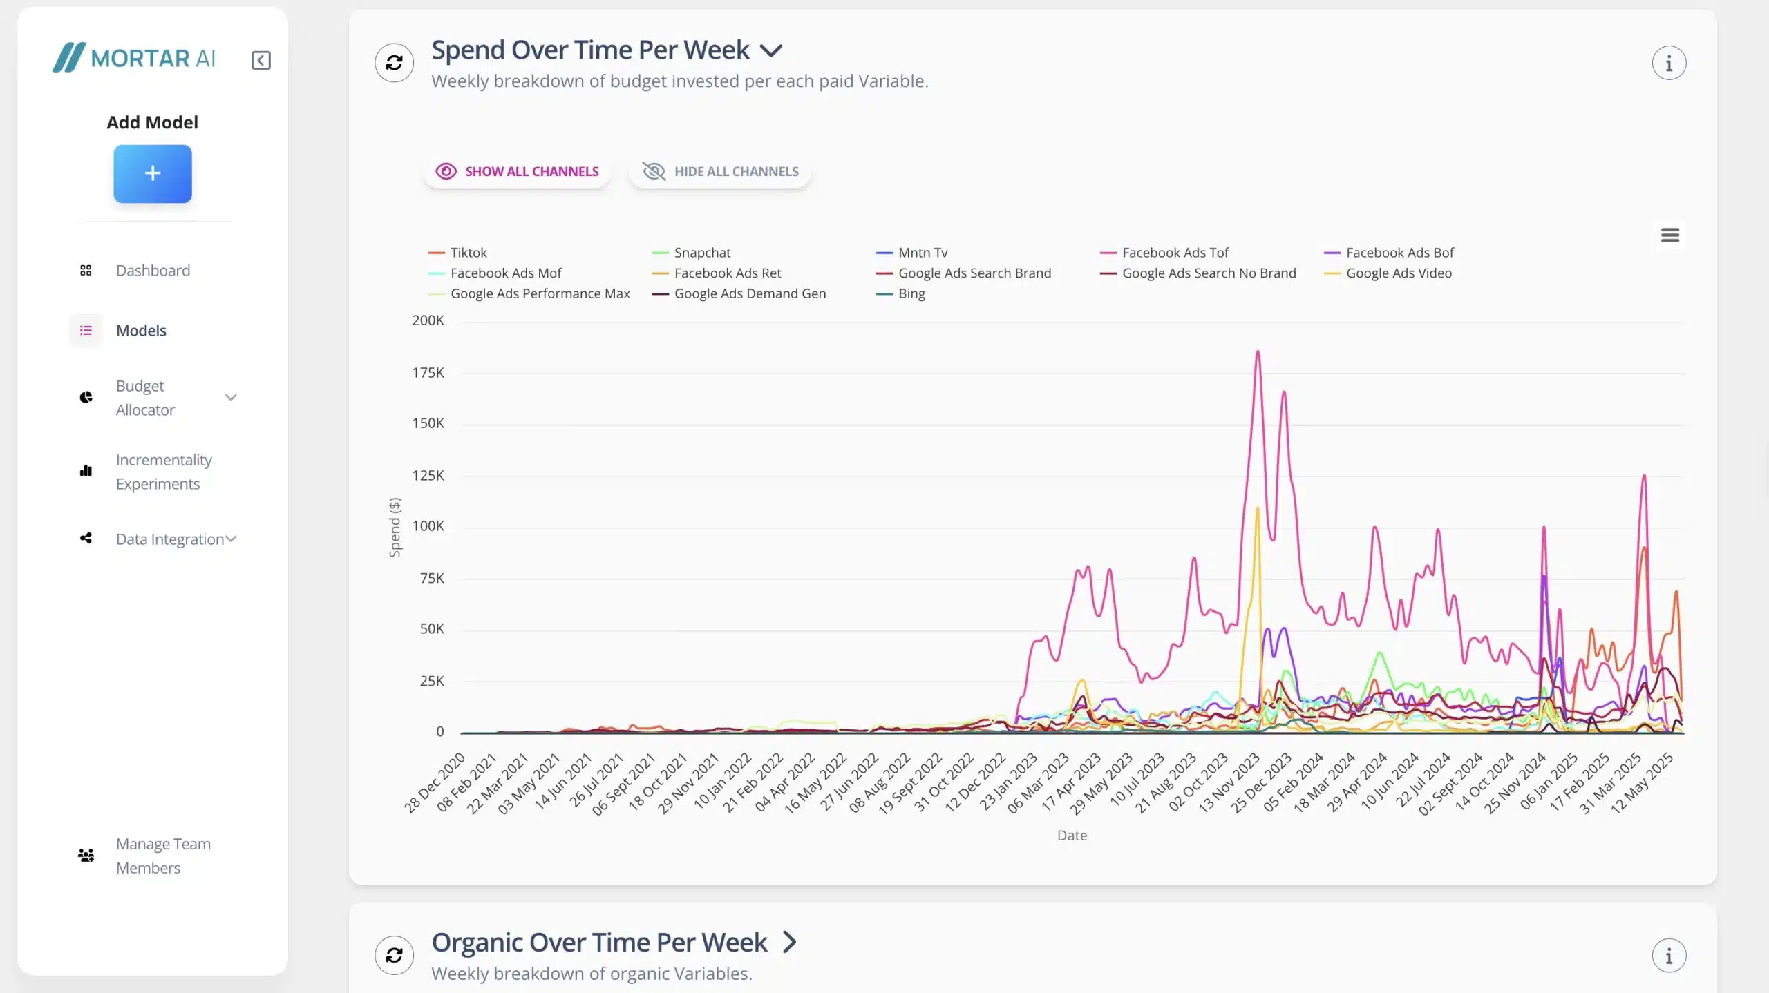The image size is (1769, 993).
Task: Click the Incrementality Experiments bar icon
Action: [x=86, y=472]
